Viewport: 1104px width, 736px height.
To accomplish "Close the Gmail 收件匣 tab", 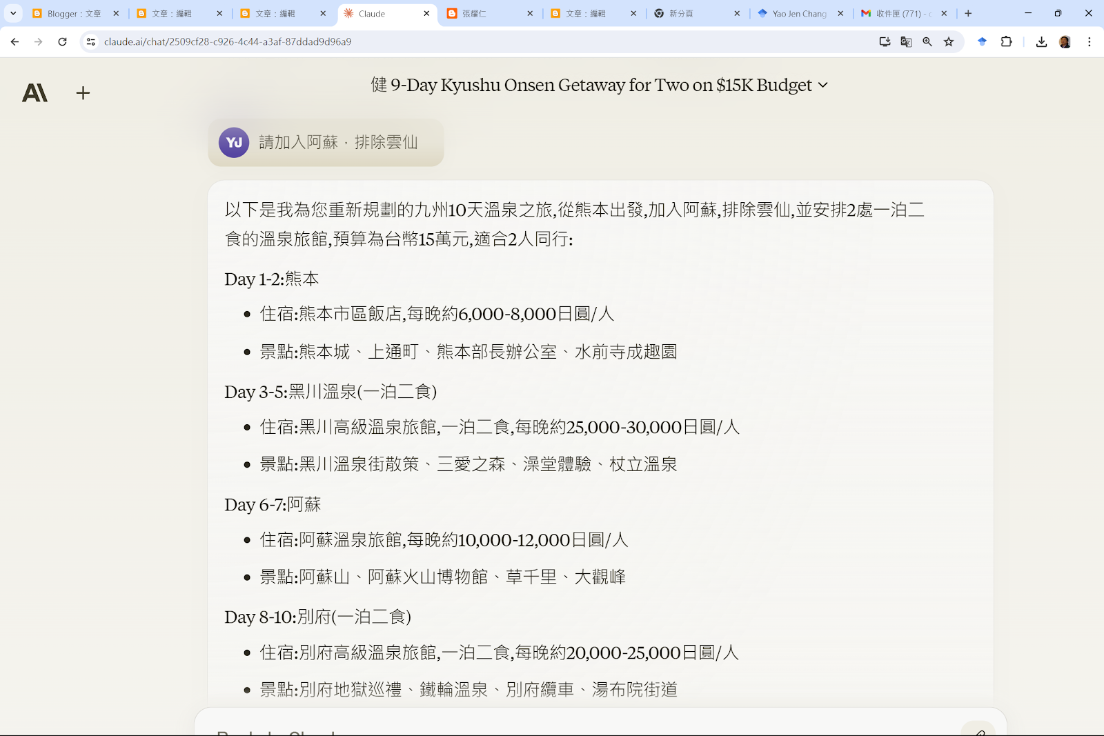I will pos(944,14).
